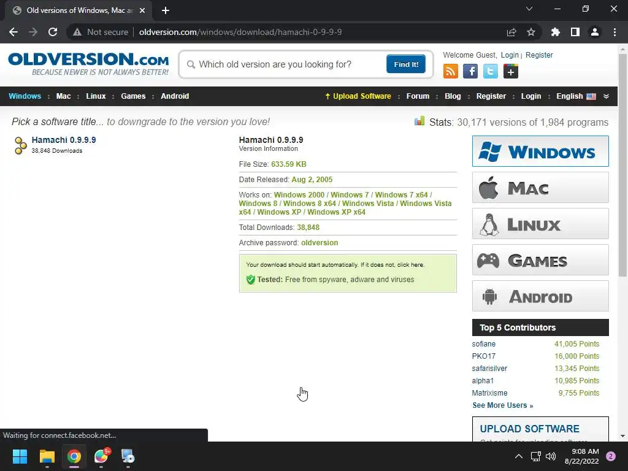Click the plus share icon in header
Screen dimensions: 628x471
coord(511,71)
